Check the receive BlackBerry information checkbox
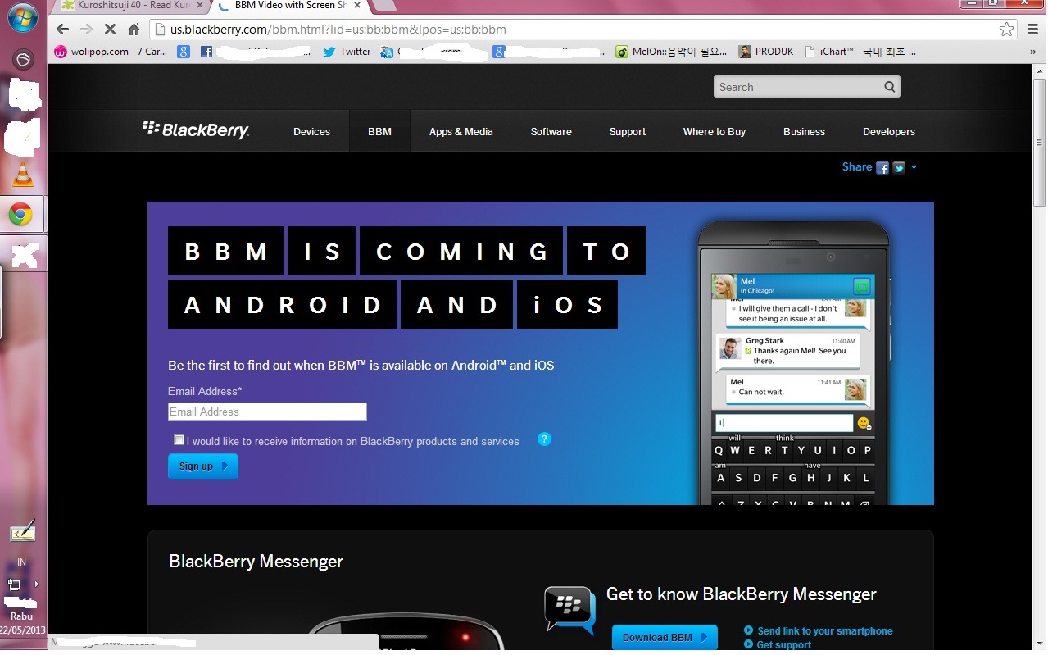Image resolution: width=1048 pixels, height=655 pixels. tap(179, 440)
